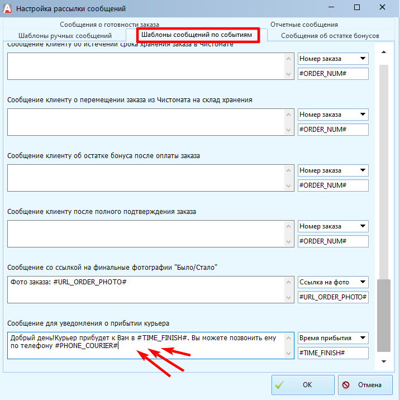Image resolution: width=400 pixels, height=400 pixels.
Task: Click label Сообщение клиенту об остатке бонуса
Action: click(103, 156)
